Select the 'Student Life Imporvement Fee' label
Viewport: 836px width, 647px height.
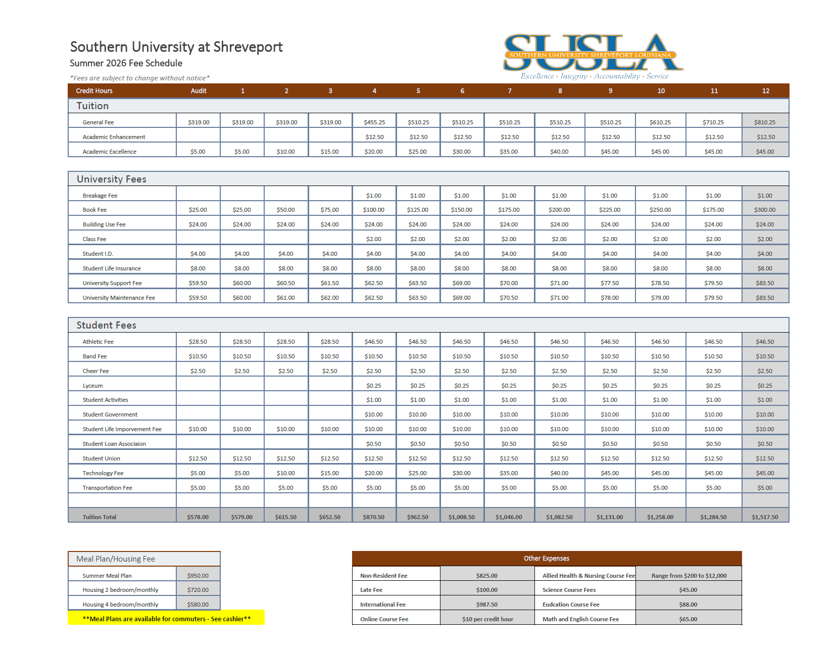tap(122, 429)
